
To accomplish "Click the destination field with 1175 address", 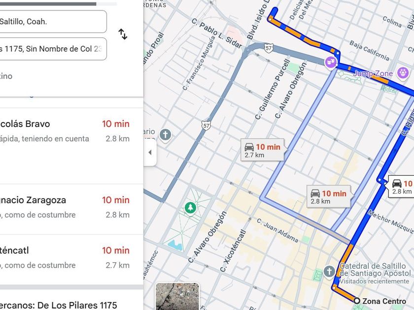I will (53, 49).
